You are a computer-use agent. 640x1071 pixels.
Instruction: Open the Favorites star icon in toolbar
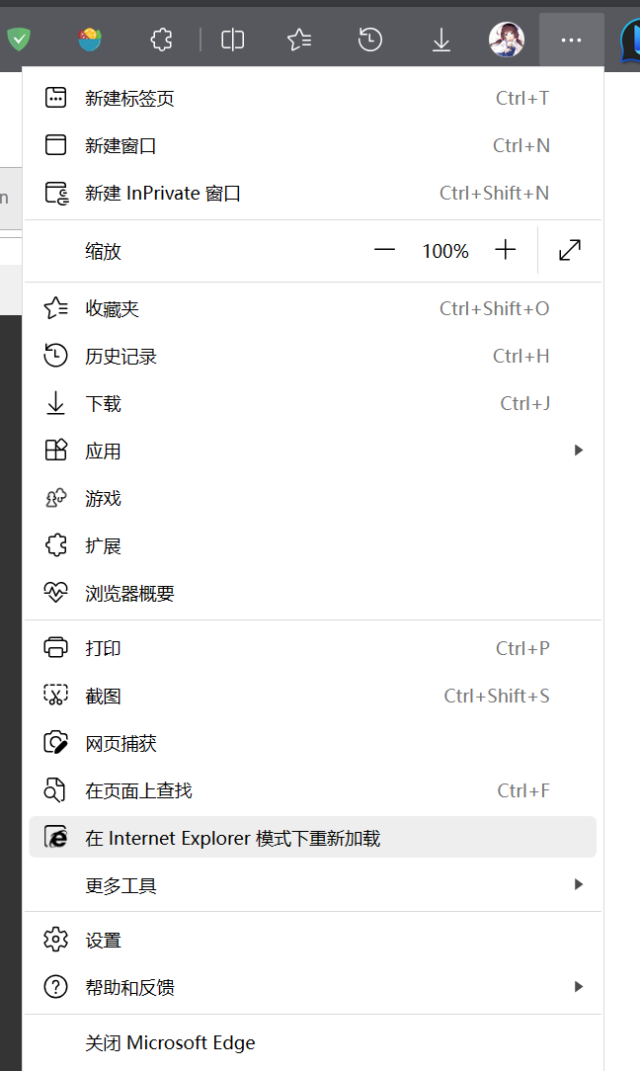coord(299,40)
